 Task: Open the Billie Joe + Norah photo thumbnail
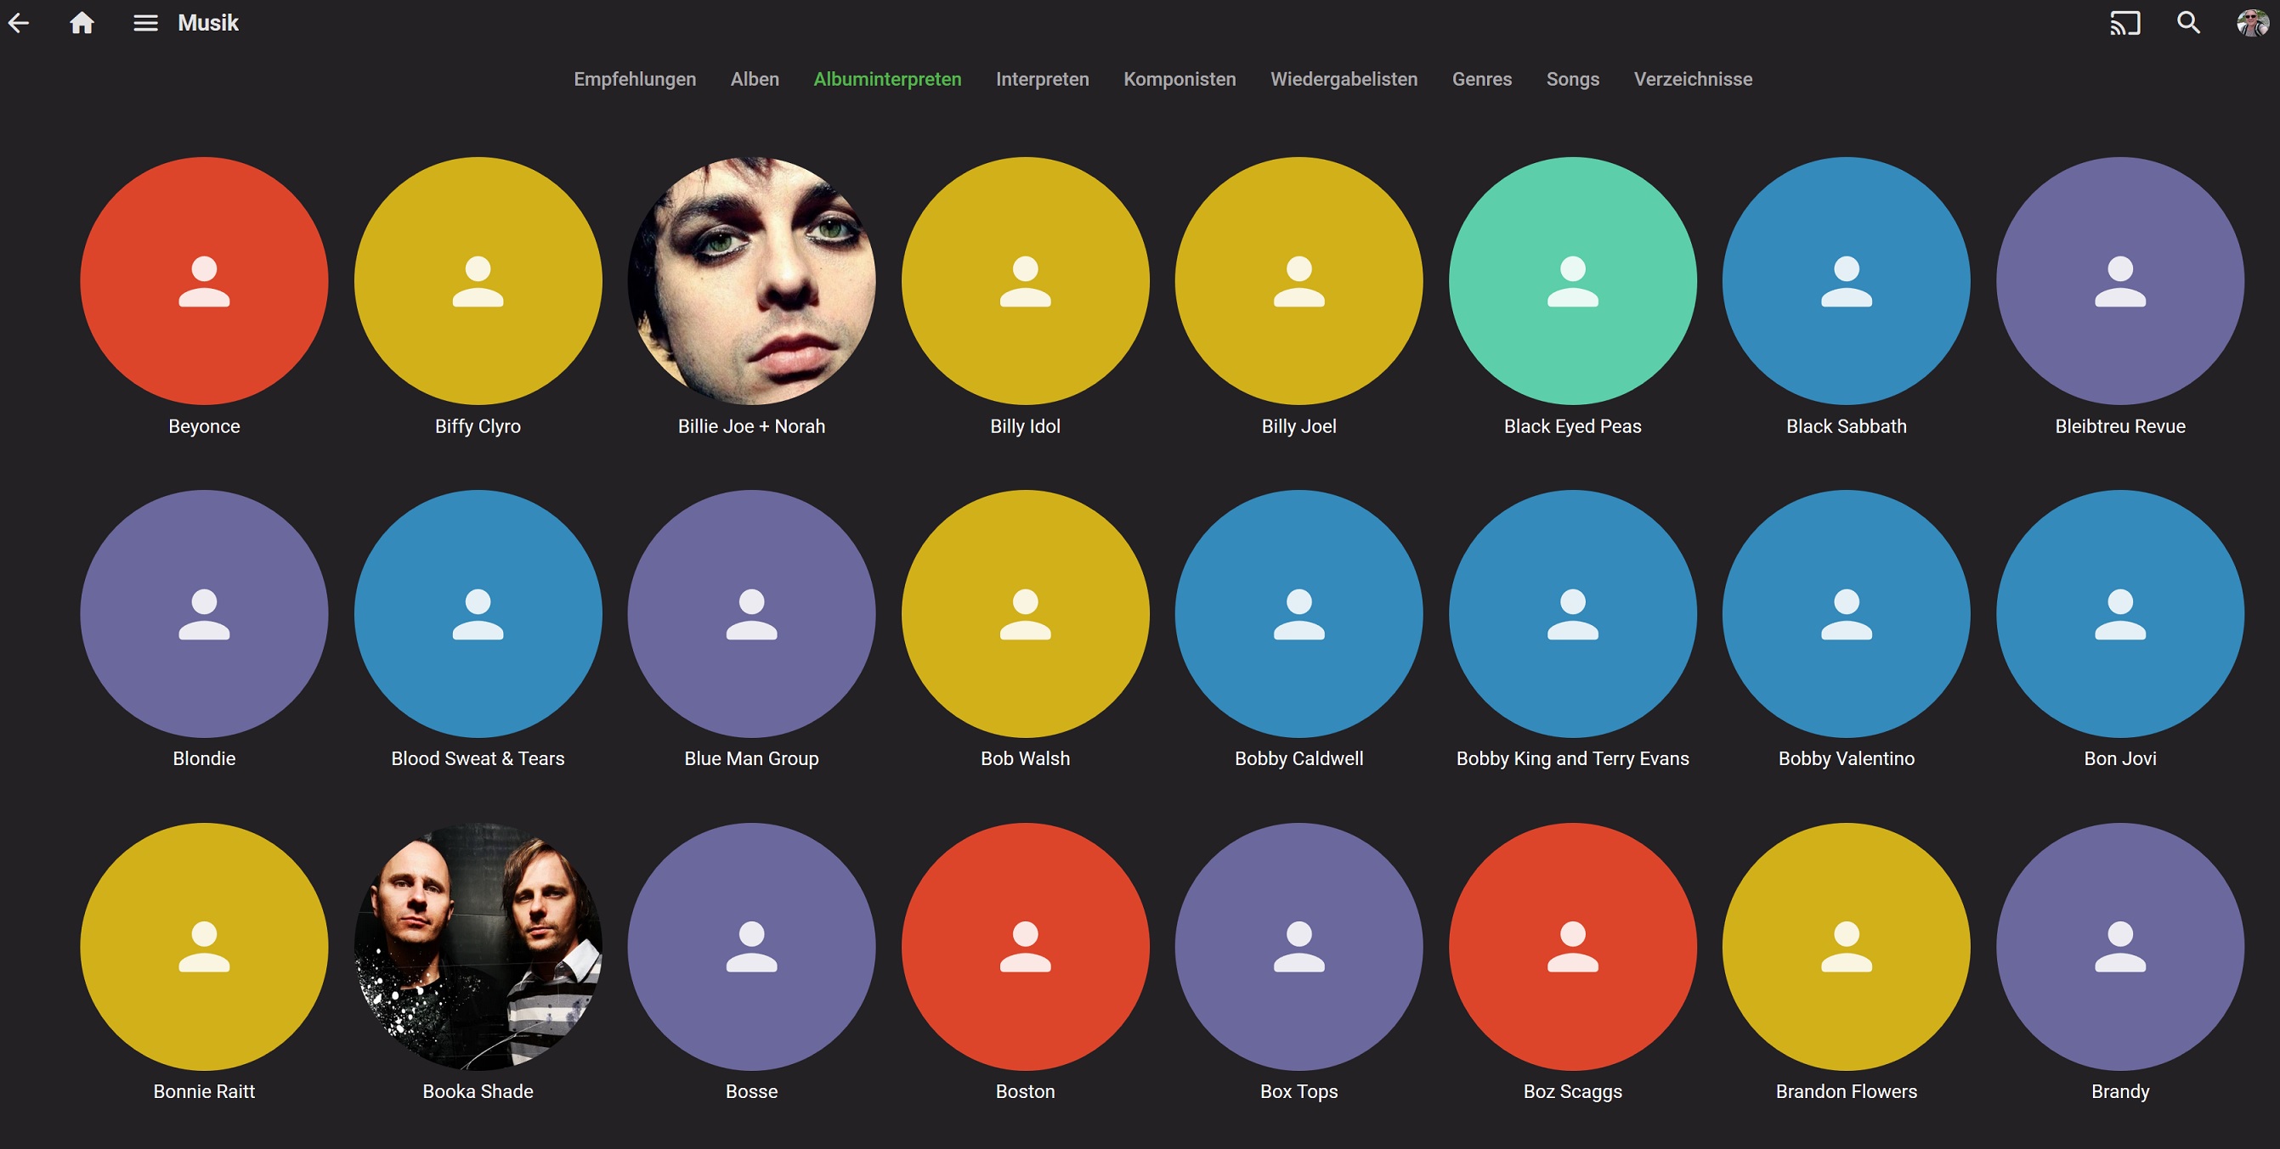click(751, 281)
